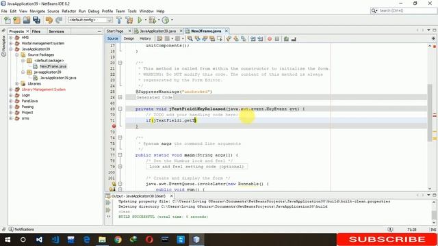Image resolution: width=438 pixels, height=246 pixels.
Task: Click the Output panel vertical scrollbar
Action: [434, 215]
